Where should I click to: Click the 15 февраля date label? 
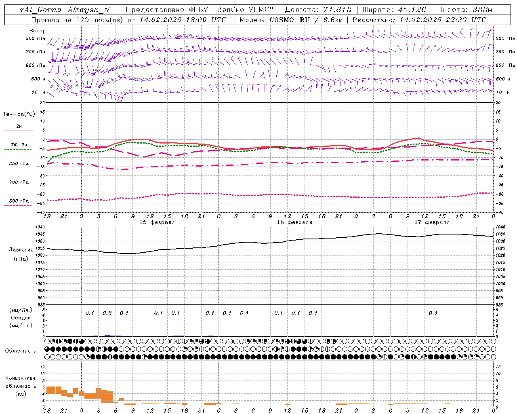pos(157,222)
